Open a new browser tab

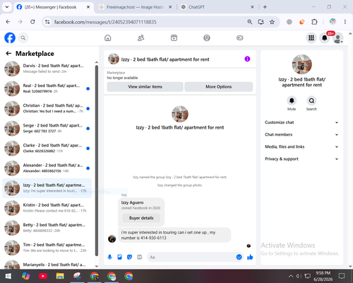click(x=265, y=7)
